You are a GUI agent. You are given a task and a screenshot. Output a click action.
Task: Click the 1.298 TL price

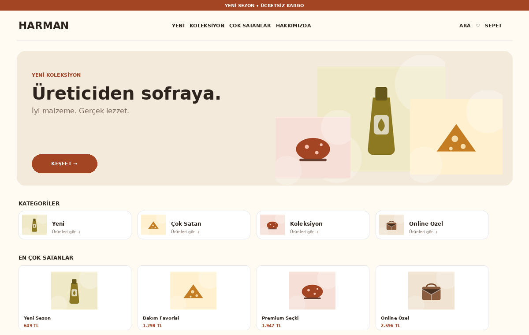point(153,326)
